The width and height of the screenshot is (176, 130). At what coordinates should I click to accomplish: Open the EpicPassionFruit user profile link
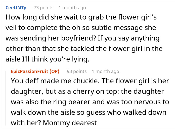(29, 71)
